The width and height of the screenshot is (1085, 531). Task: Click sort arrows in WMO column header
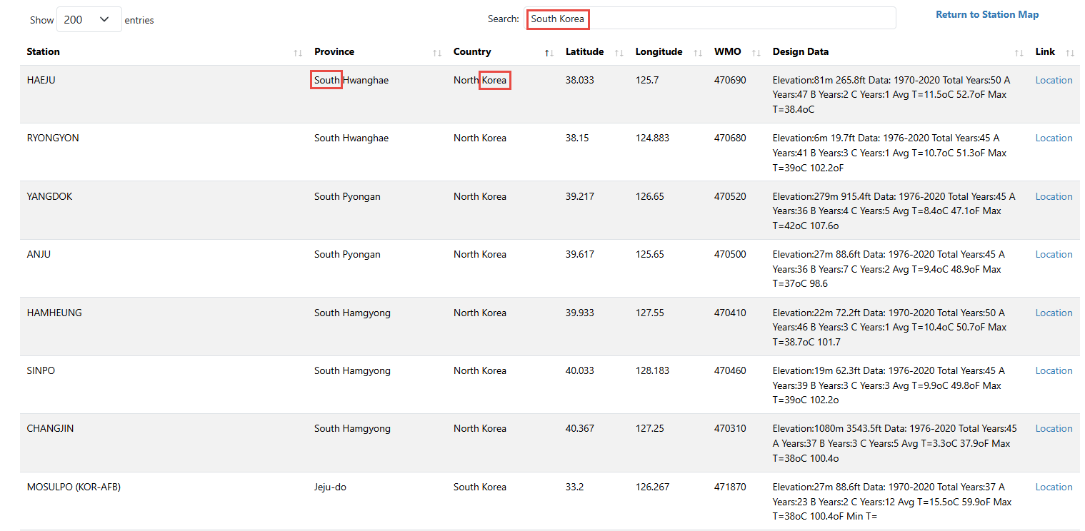click(x=756, y=53)
